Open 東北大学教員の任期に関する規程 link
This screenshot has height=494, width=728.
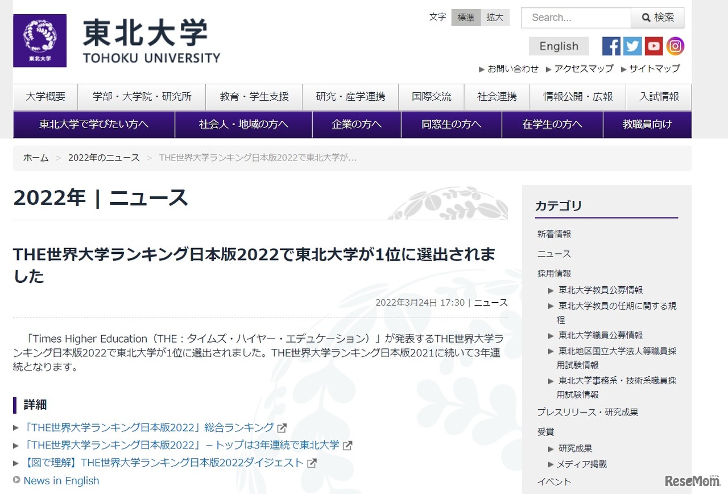(617, 313)
